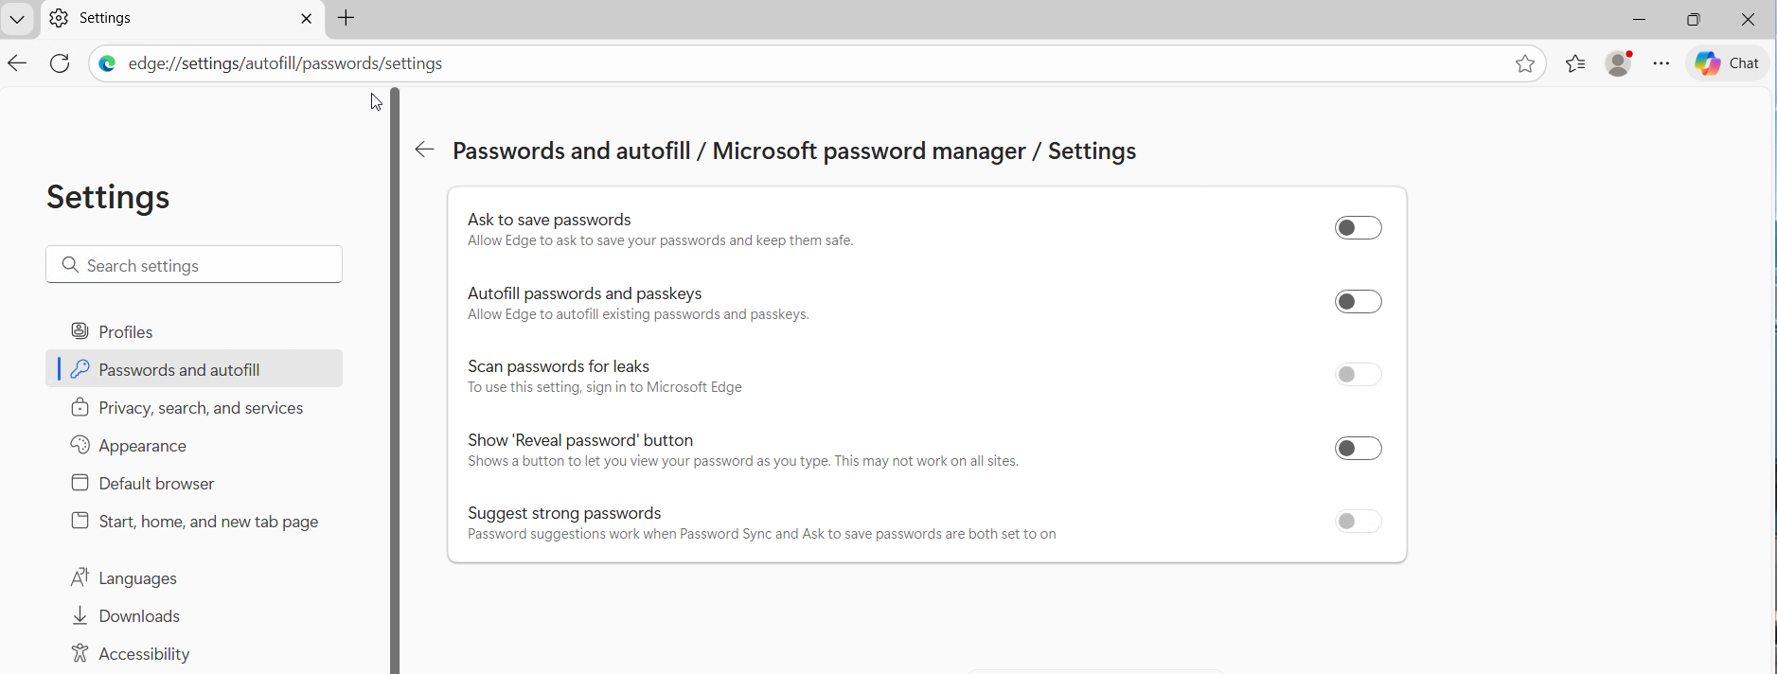
Task: Open Settings and more ellipsis menu
Action: tap(1661, 63)
